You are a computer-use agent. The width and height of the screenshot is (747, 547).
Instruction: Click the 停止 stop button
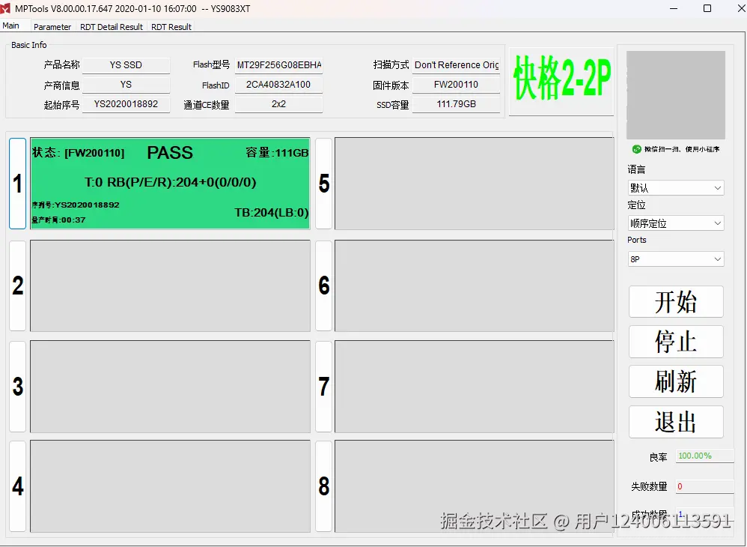[676, 342]
